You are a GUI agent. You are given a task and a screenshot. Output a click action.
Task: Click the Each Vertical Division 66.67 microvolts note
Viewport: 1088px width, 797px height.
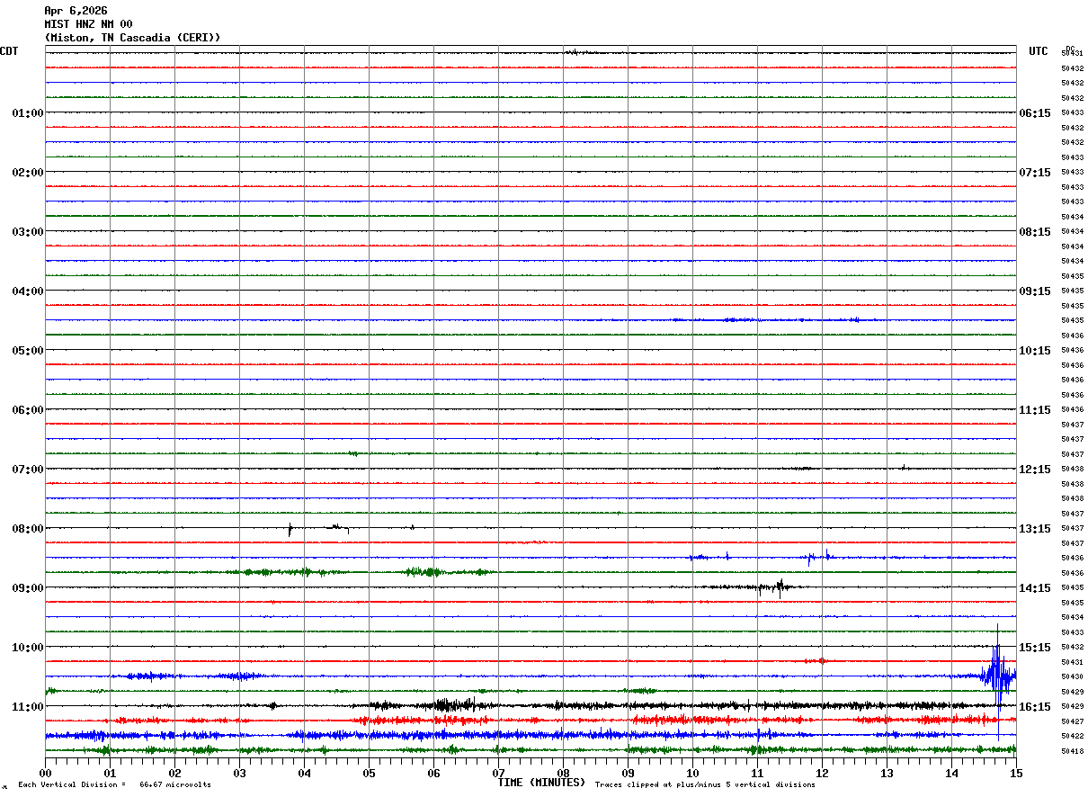(x=114, y=785)
